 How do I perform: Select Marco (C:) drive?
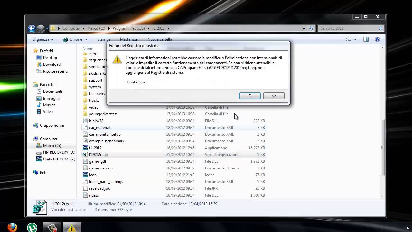52,146
